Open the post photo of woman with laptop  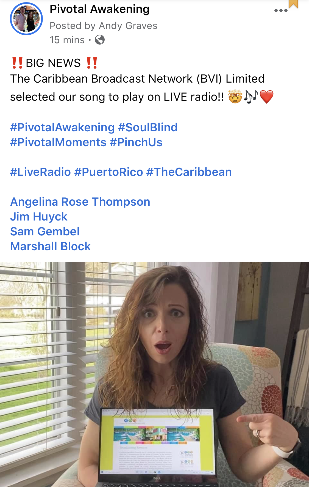click(154, 374)
